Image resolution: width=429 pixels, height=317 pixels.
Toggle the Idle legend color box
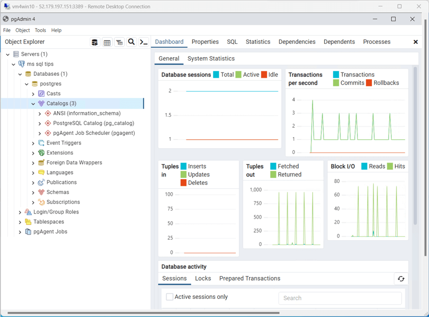pos(264,75)
